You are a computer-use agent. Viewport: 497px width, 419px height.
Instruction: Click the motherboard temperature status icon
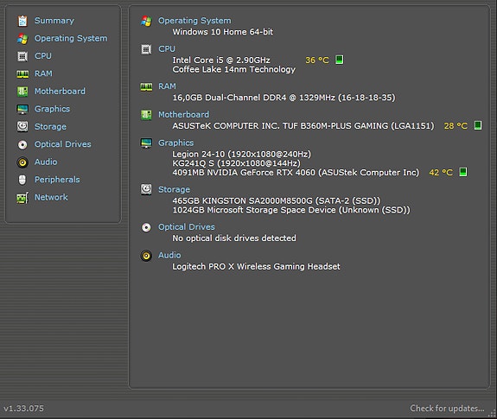478,125
